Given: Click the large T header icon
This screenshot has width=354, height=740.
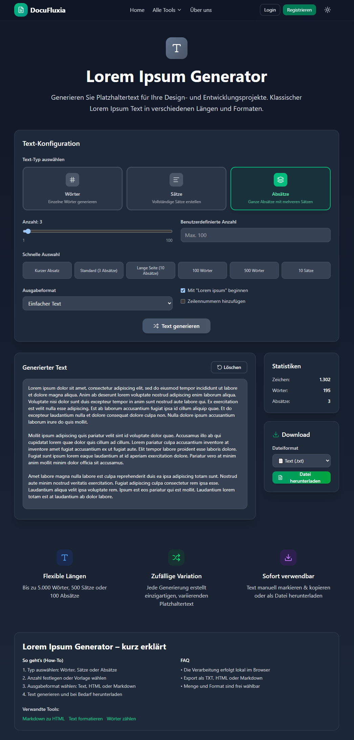Looking at the screenshot, I should coord(177,48).
